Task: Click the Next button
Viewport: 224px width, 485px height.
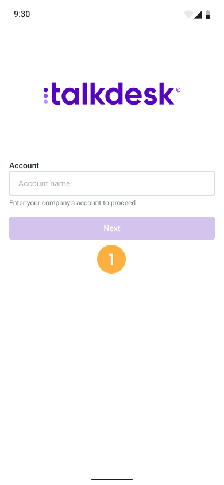Action: (x=112, y=228)
